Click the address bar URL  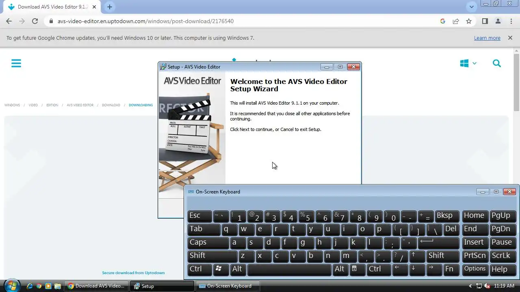point(145,21)
